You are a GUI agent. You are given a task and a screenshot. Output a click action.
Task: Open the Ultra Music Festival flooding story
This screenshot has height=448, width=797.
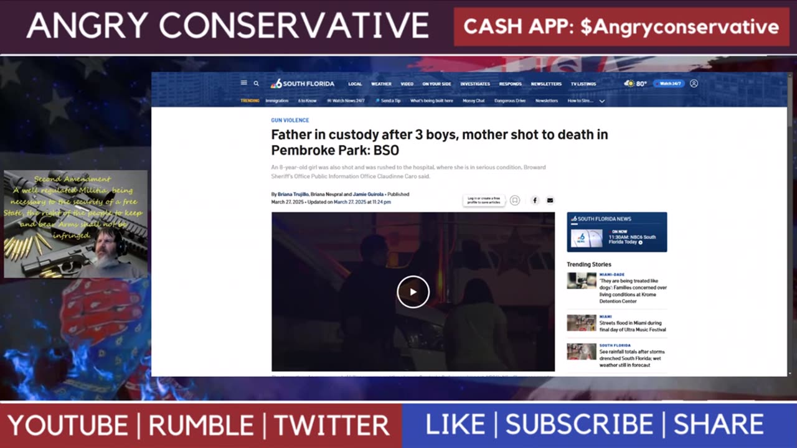point(633,327)
